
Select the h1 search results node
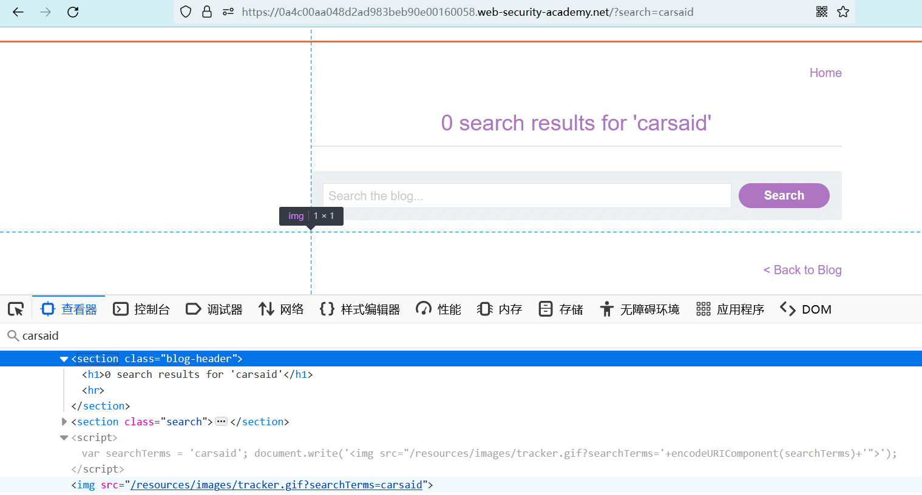click(x=197, y=375)
